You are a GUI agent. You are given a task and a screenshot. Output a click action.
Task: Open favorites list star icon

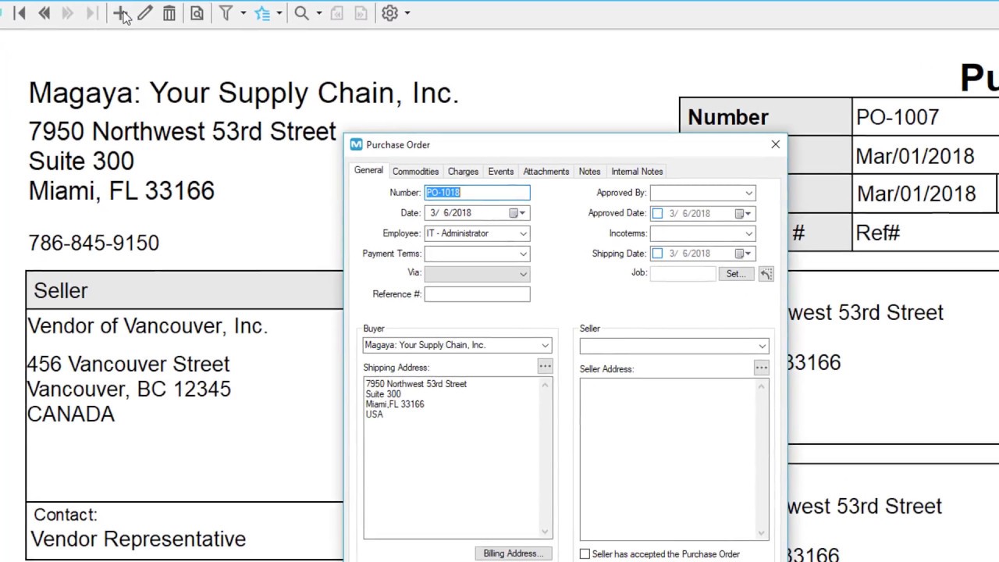[262, 13]
